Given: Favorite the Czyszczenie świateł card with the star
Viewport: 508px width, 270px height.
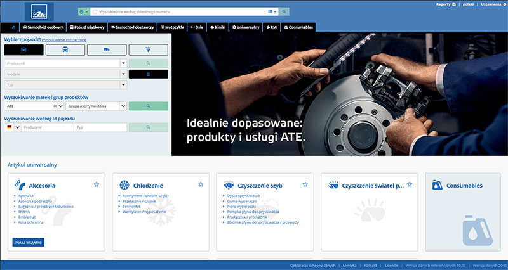Looking at the screenshot, I should pos(410,184).
